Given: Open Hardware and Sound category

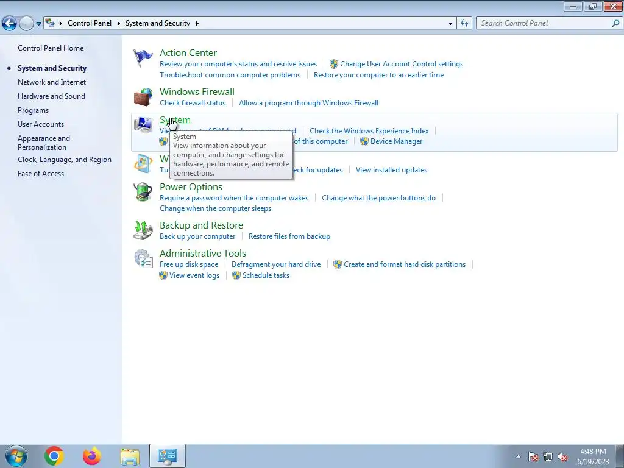Looking at the screenshot, I should click(x=51, y=96).
